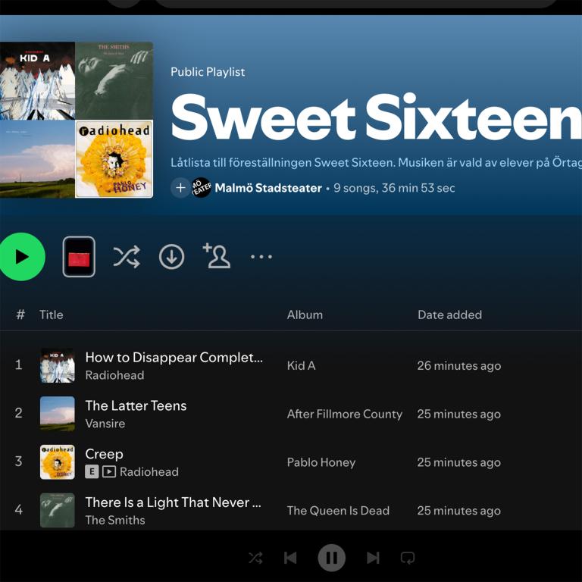Select the Creep track title

(x=105, y=454)
